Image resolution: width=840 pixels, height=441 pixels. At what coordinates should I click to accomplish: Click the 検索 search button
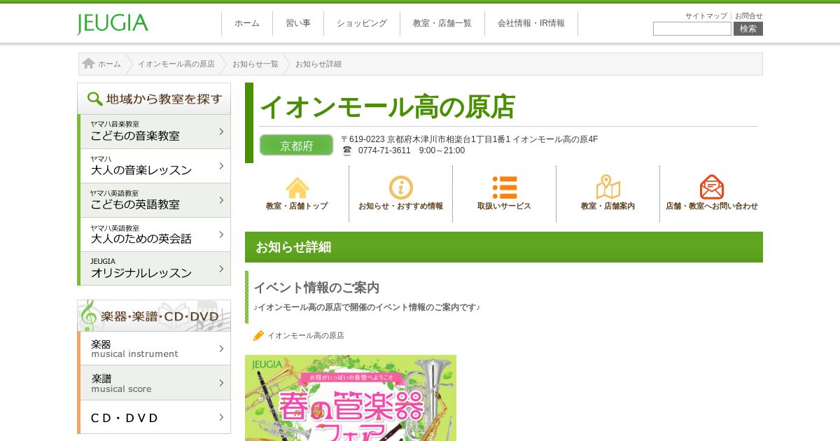748,29
